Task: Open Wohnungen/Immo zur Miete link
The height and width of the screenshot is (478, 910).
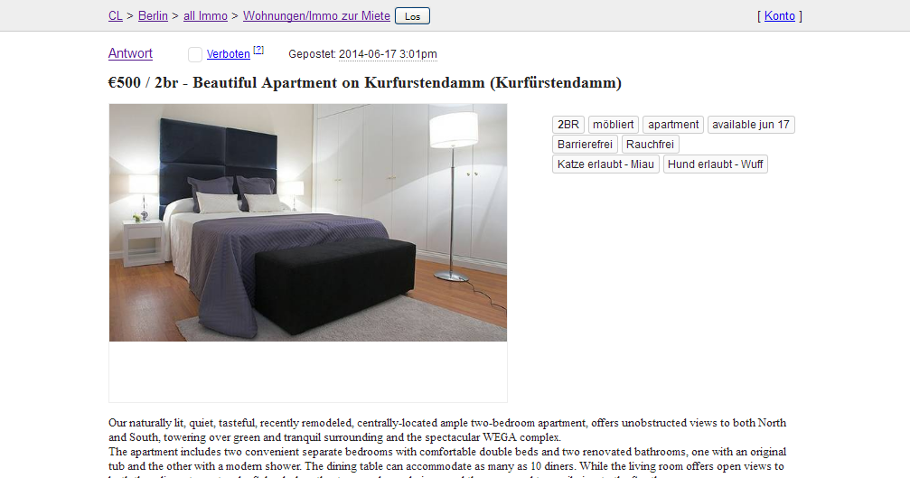Action: coord(316,16)
